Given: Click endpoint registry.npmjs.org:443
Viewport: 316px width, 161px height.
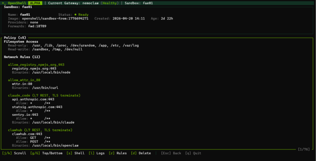Looking at the screenshot, I should click(x=34, y=69).
